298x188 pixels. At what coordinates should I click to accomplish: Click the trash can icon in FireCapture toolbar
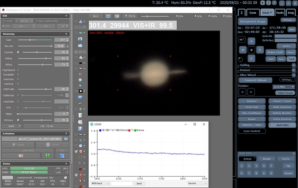pyautogui.click(x=80, y=115)
